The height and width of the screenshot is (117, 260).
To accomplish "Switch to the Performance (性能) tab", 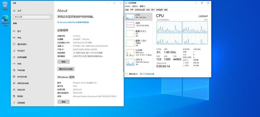I will (132, 10).
